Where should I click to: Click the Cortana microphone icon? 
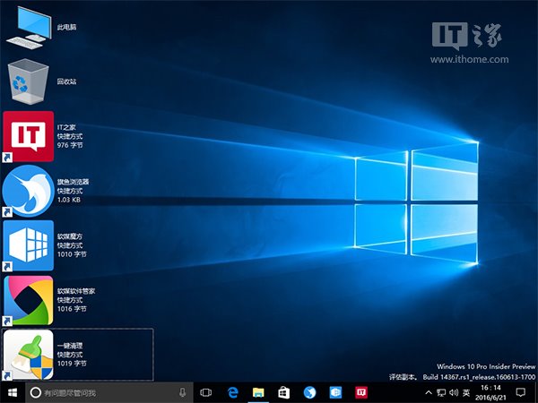tap(182, 392)
